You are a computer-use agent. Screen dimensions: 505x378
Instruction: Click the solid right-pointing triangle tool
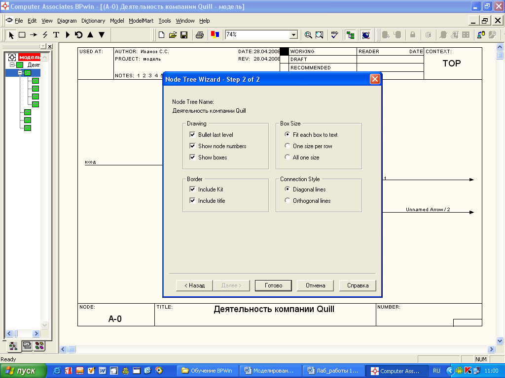coord(68,35)
